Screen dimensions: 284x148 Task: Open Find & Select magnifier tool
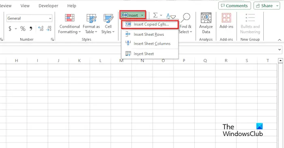(x=185, y=24)
